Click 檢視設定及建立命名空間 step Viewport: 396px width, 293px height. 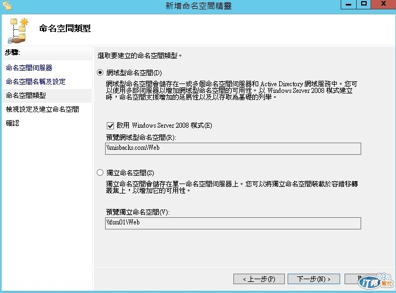(x=43, y=109)
